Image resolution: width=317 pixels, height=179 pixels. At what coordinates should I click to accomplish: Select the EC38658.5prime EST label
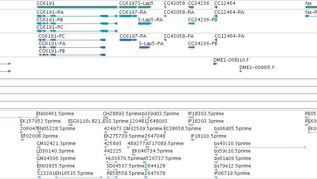click(x=182, y=129)
